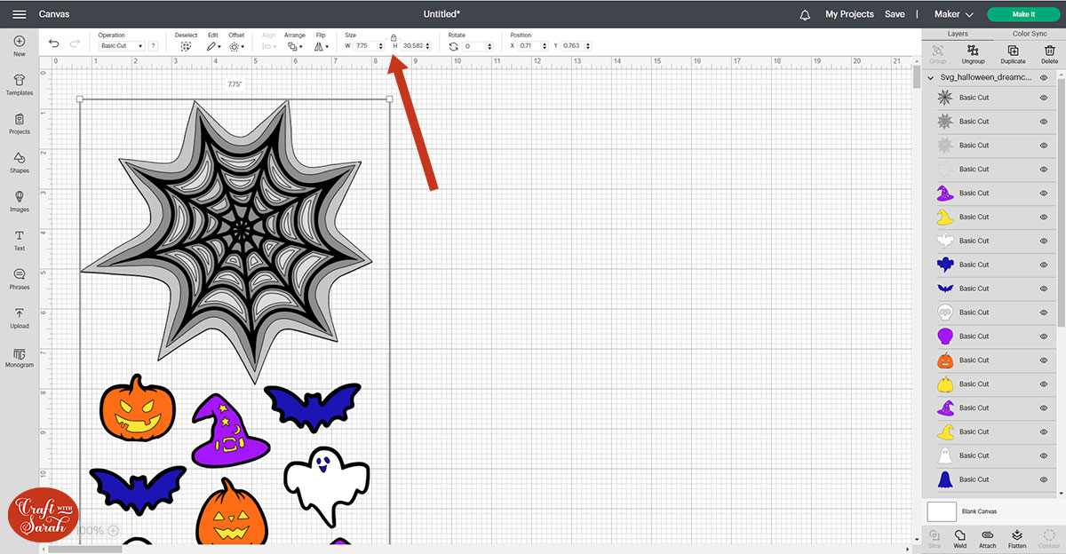Open the Align dropdown
1066x554 pixels.
click(x=269, y=45)
